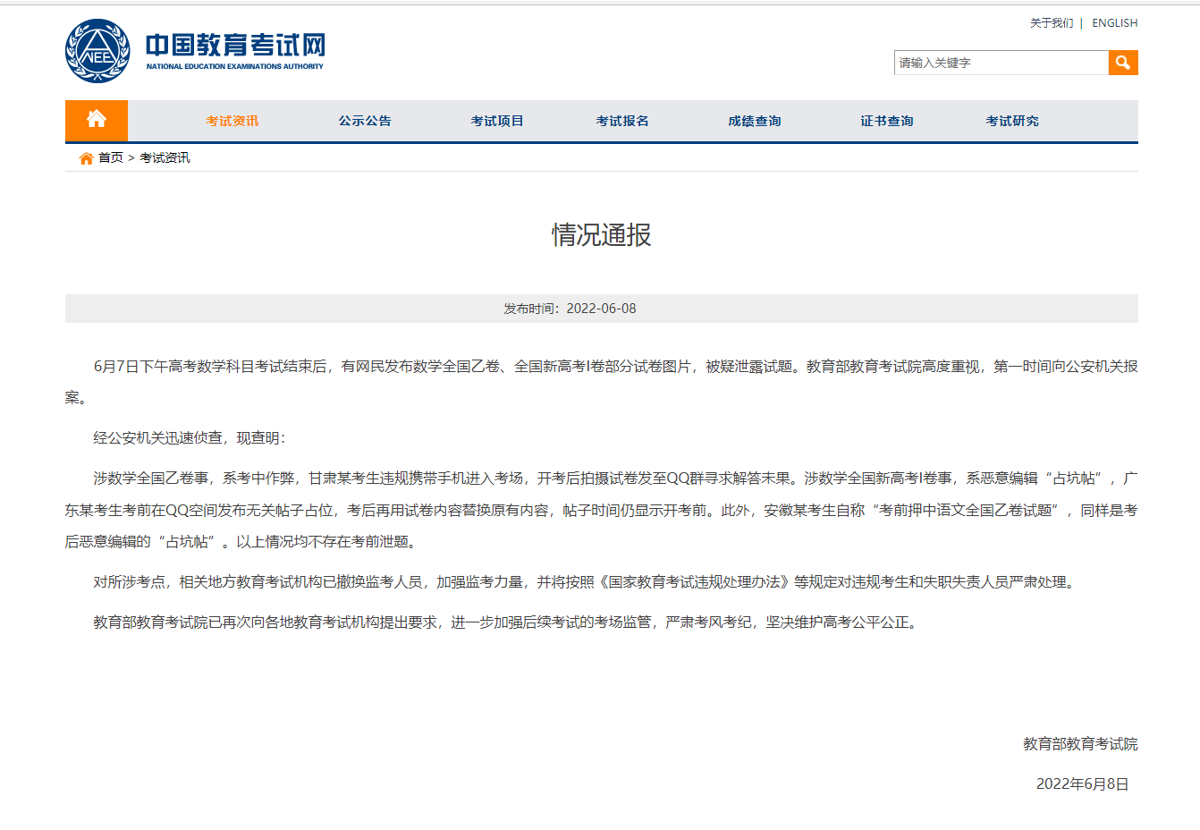This screenshot has height=830, width=1200.
Task: Click NATIONAL EDUCATION EXAMINATIONS AUTHORITY subtitle
Action: click(235, 66)
